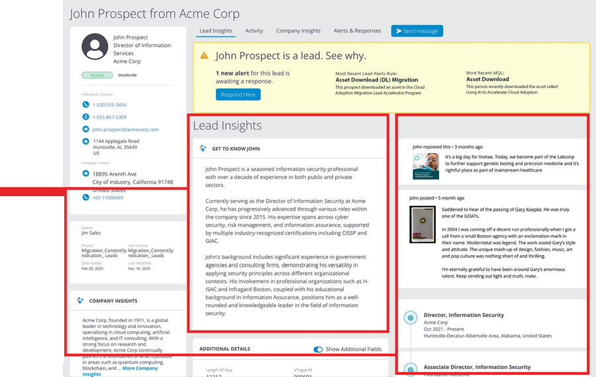Screen dimensions: 596x377
Task: Open the Lead Insights tab
Action: (215, 31)
